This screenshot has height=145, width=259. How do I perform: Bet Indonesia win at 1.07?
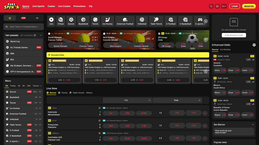click(x=111, y=113)
